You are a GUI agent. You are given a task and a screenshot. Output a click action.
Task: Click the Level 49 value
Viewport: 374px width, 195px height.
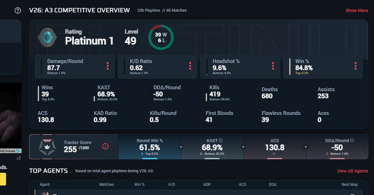point(130,41)
